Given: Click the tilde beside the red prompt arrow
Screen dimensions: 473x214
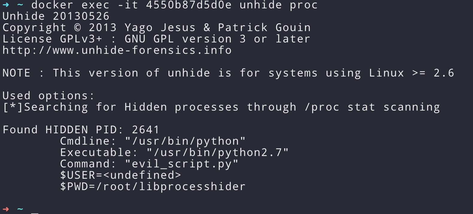Looking at the screenshot, I should pos(20,209).
